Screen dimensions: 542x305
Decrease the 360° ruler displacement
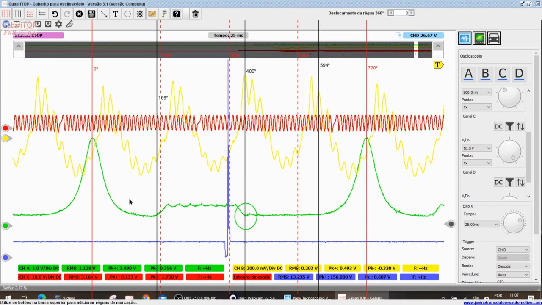pyautogui.click(x=391, y=13)
